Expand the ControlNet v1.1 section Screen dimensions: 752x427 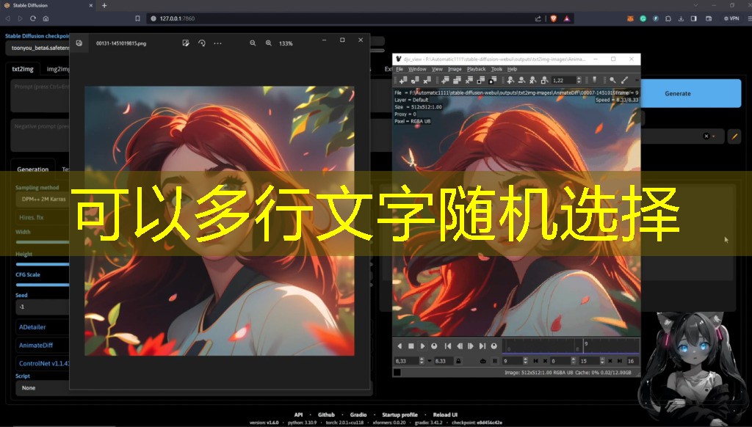(43, 363)
